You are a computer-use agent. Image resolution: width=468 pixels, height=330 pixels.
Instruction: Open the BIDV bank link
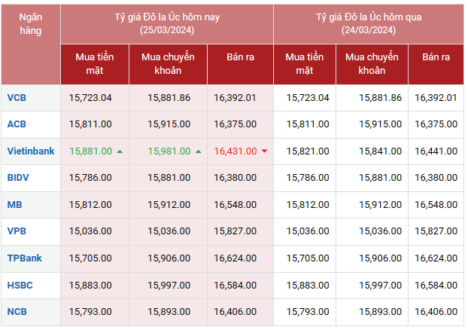(x=18, y=178)
